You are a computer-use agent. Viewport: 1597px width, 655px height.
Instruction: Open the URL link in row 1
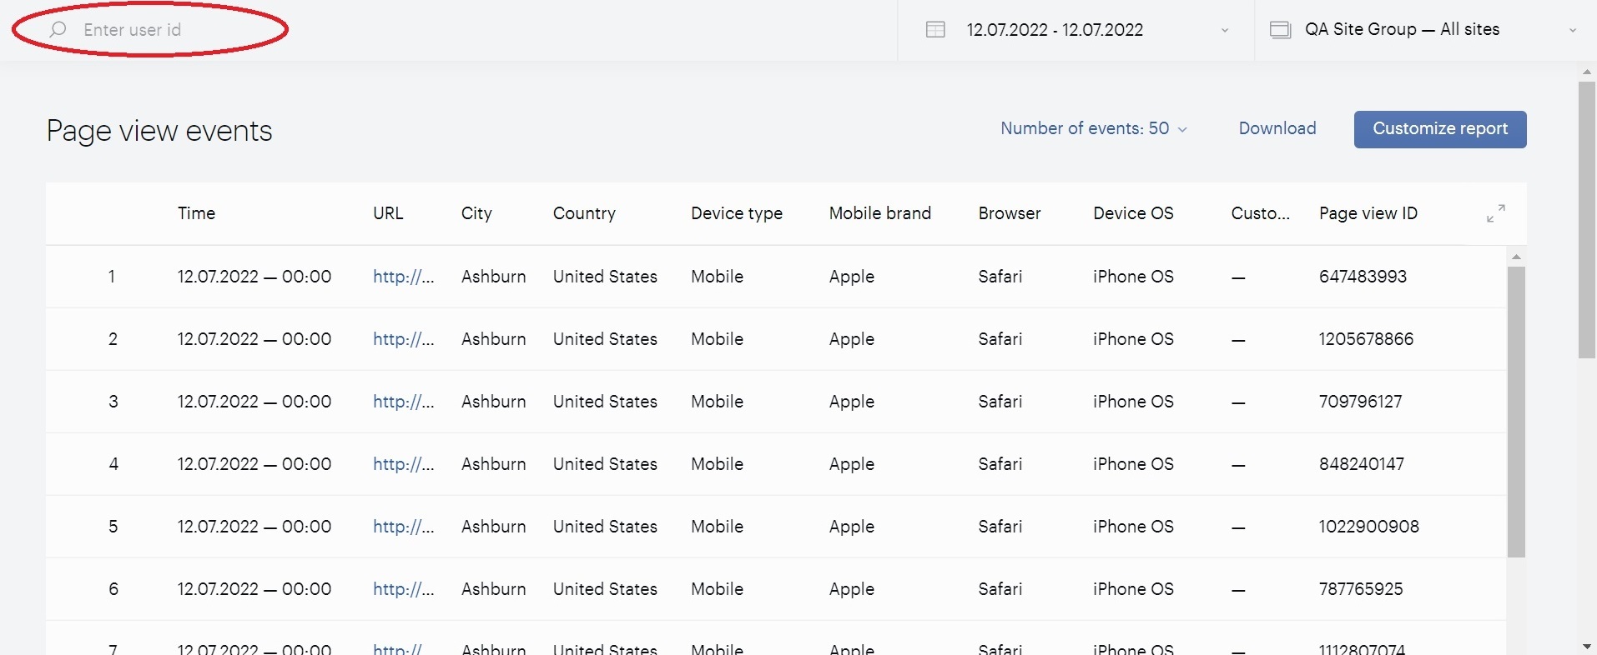click(x=404, y=277)
